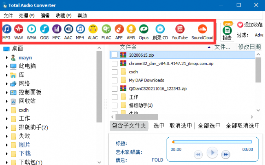265x165 pixels.
Task: Toggle 包含子文件夹 option
Action: (129, 125)
